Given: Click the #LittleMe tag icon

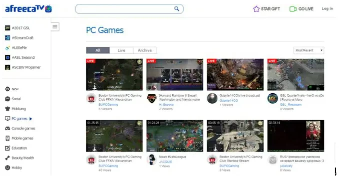Looking at the screenshot, I should click(x=7, y=48).
